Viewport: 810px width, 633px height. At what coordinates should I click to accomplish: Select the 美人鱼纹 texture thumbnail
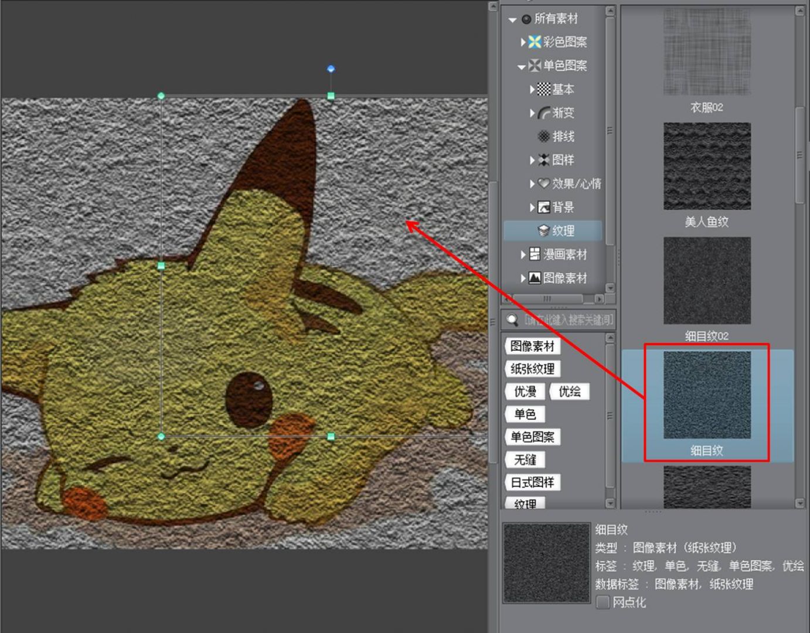click(x=707, y=166)
